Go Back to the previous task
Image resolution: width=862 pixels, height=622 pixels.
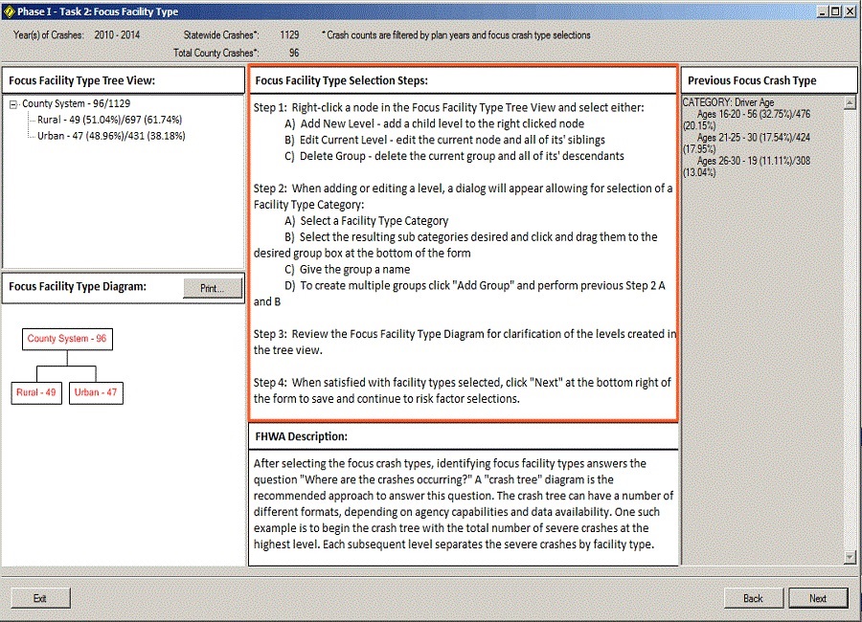coord(753,598)
